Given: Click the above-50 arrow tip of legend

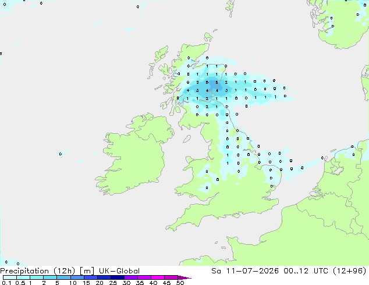Looking at the screenshot, I should click(x=185, y=277).
